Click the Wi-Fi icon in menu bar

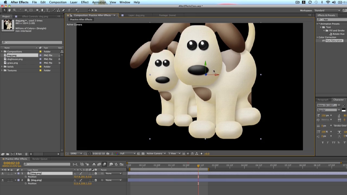[328, 2]
